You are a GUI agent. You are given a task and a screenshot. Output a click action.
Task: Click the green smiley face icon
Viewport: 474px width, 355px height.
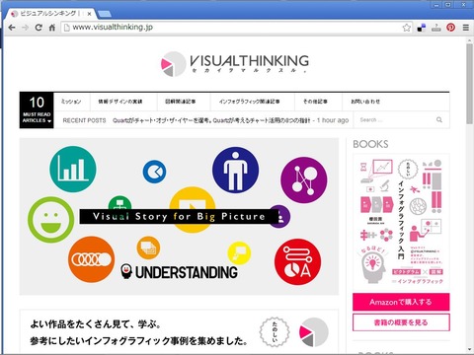click(50, 220)
